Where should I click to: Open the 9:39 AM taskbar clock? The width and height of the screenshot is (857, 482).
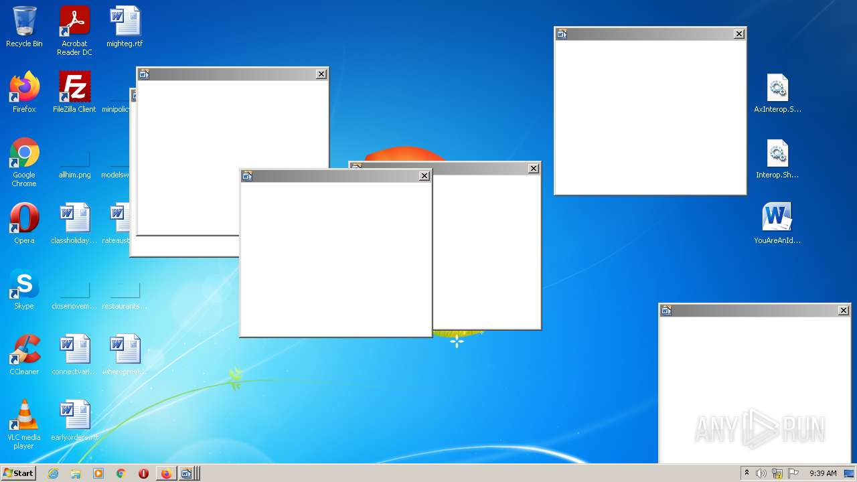(823, 473)
